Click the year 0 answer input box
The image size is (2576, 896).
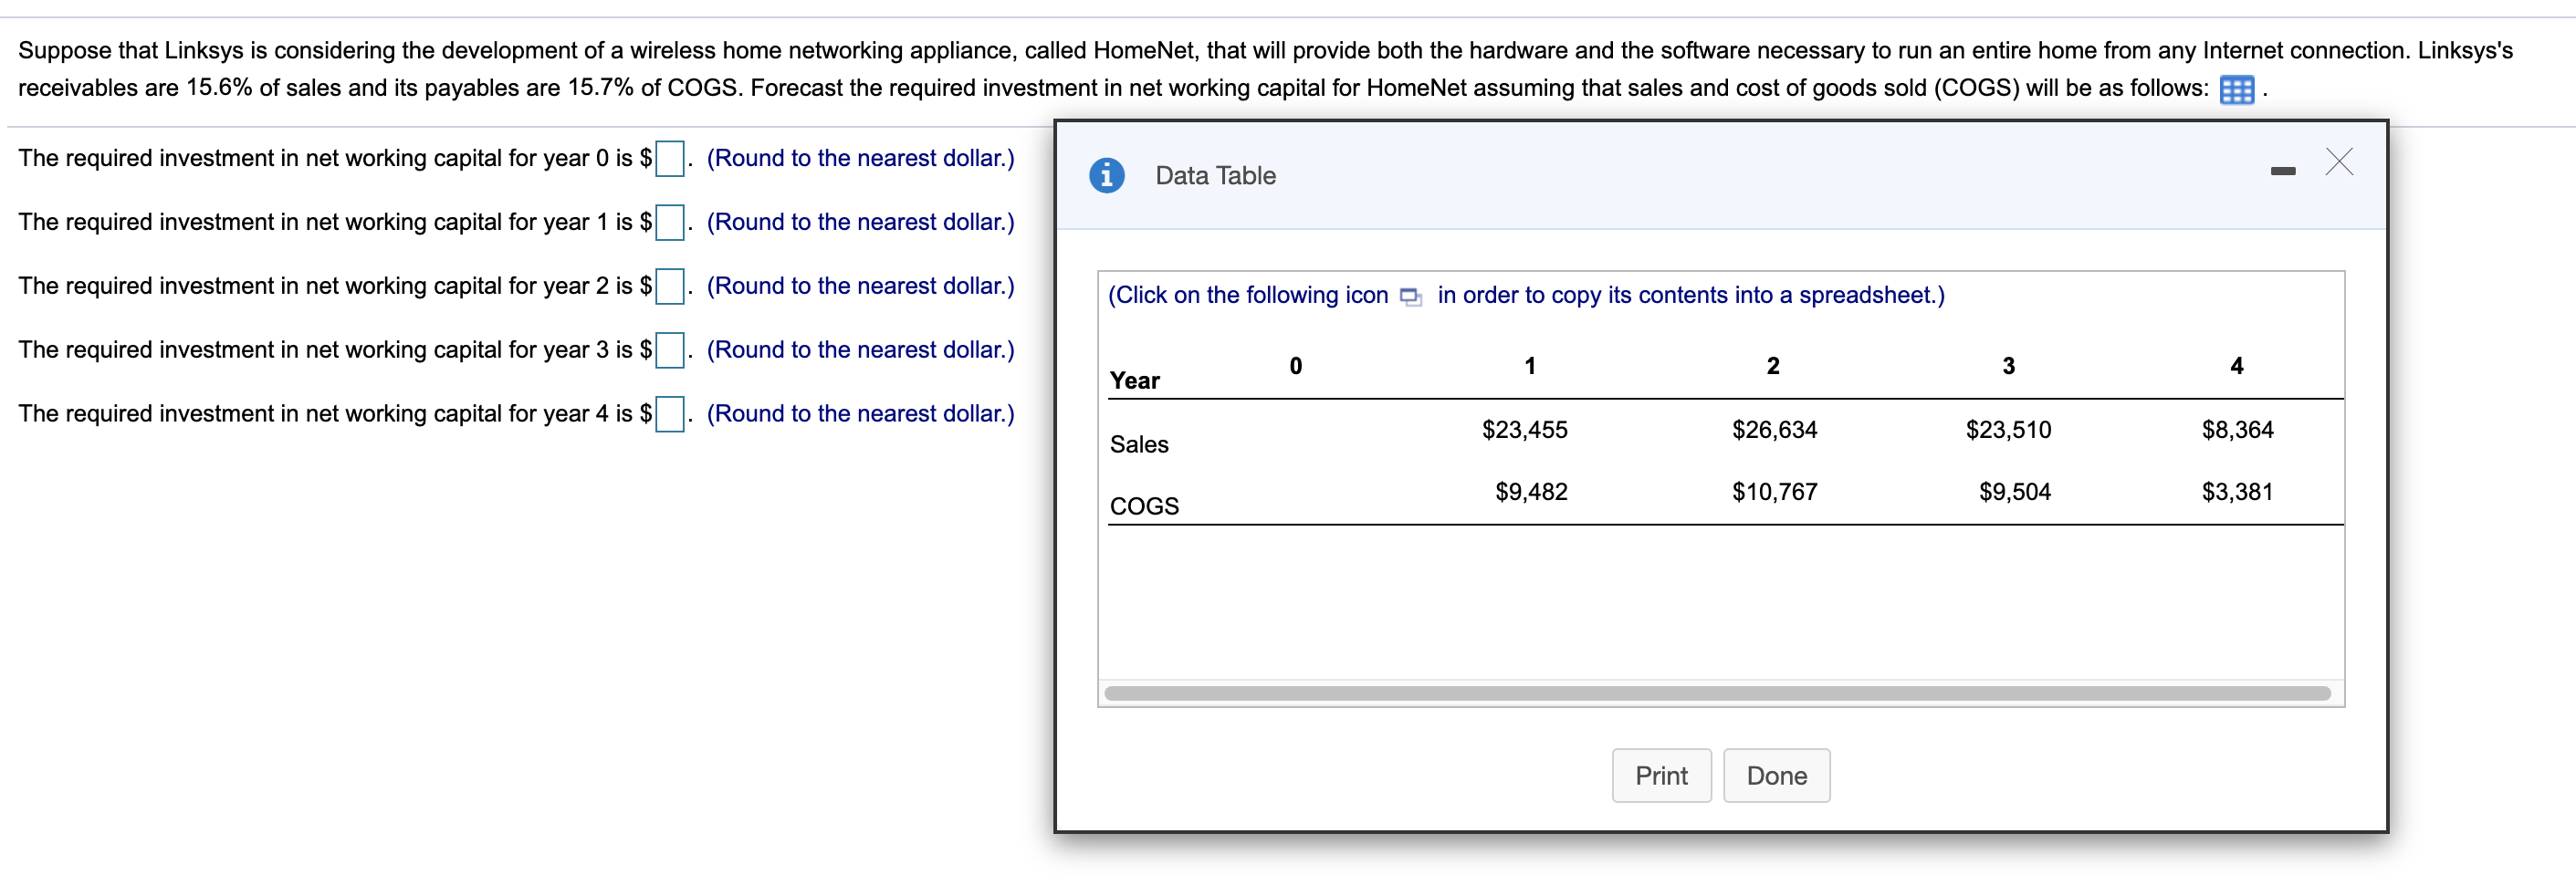(x=669, y=158)
